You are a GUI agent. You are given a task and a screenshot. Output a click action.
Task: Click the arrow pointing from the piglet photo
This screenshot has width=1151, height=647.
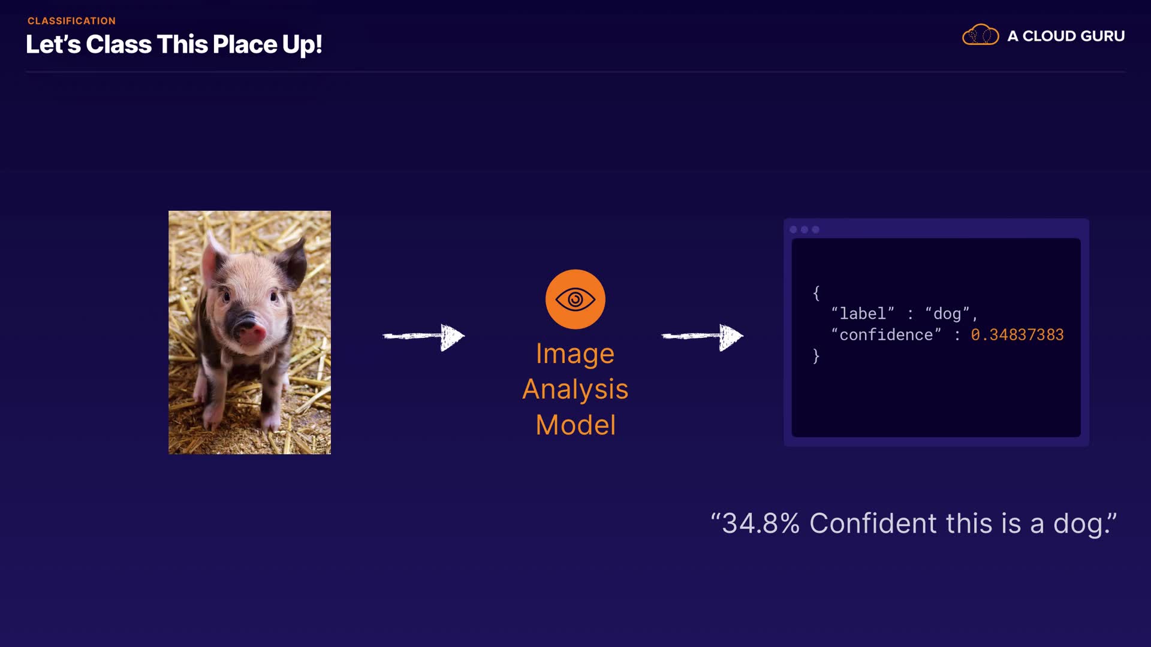click(424, 337)
